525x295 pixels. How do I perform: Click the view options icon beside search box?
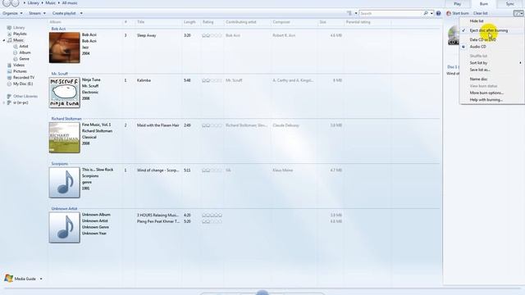[x=349, y=13]
